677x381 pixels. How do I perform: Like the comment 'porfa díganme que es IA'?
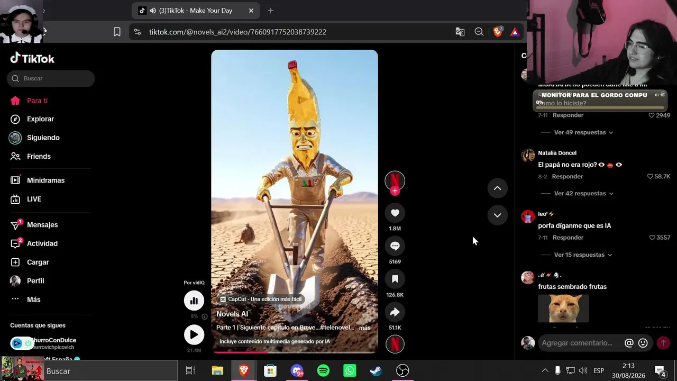652,238
